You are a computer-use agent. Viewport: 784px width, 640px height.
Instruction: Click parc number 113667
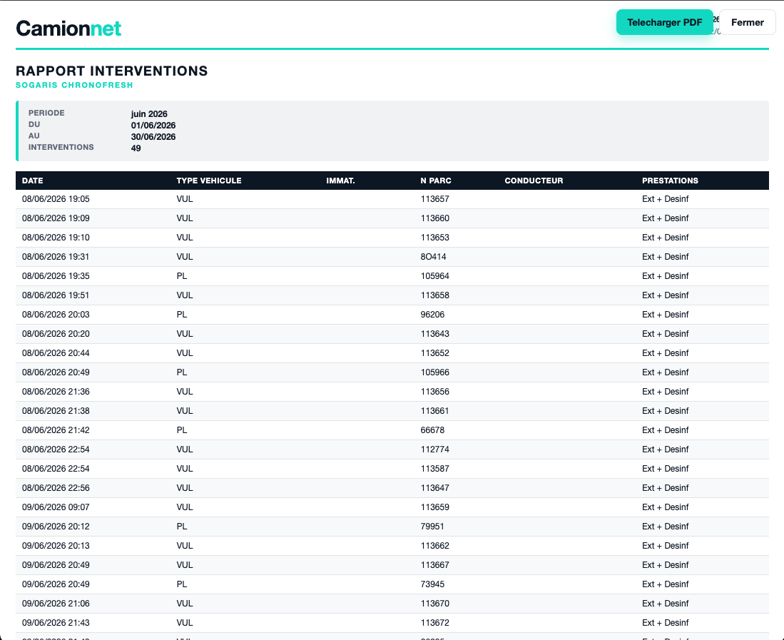point(435,565)
